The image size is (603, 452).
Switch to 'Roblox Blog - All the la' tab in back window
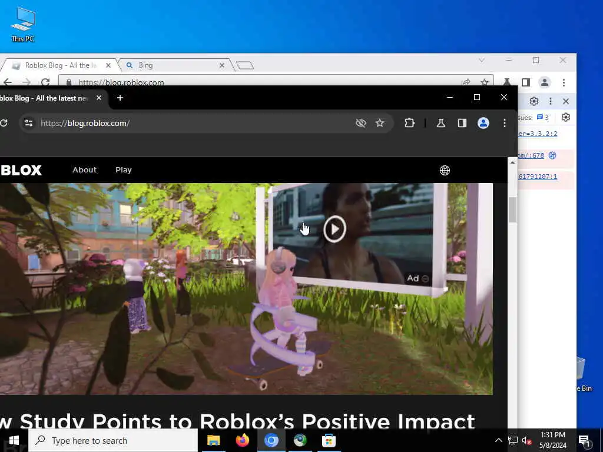(x=61, y=65)
